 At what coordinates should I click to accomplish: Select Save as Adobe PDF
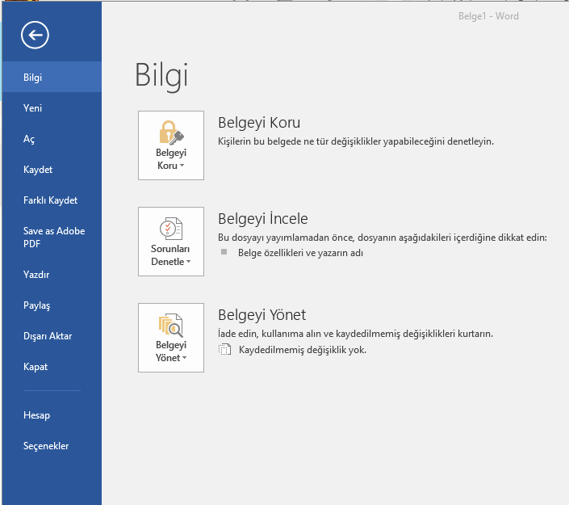coord(52,238)
